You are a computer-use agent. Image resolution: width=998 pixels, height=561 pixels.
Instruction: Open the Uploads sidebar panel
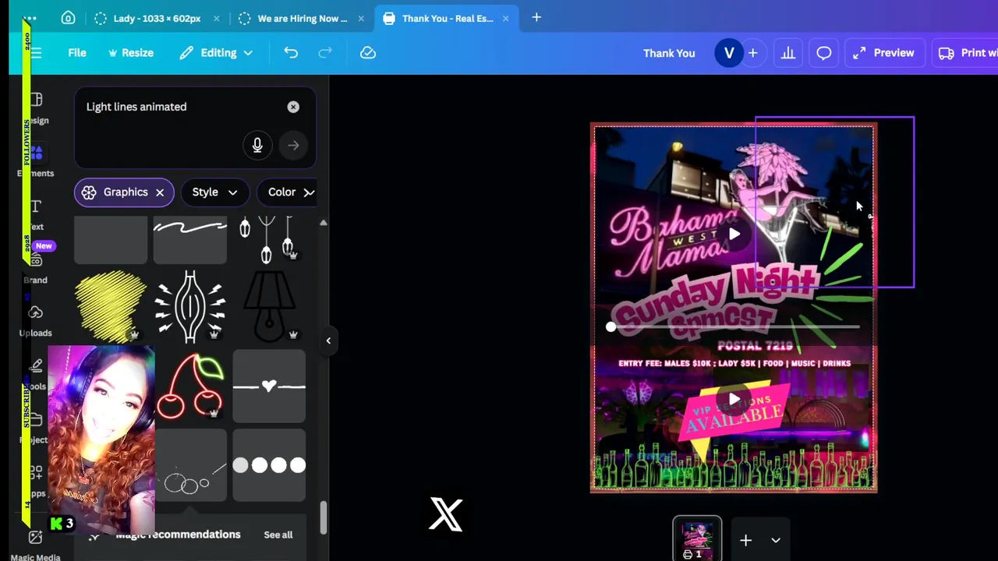36,321
